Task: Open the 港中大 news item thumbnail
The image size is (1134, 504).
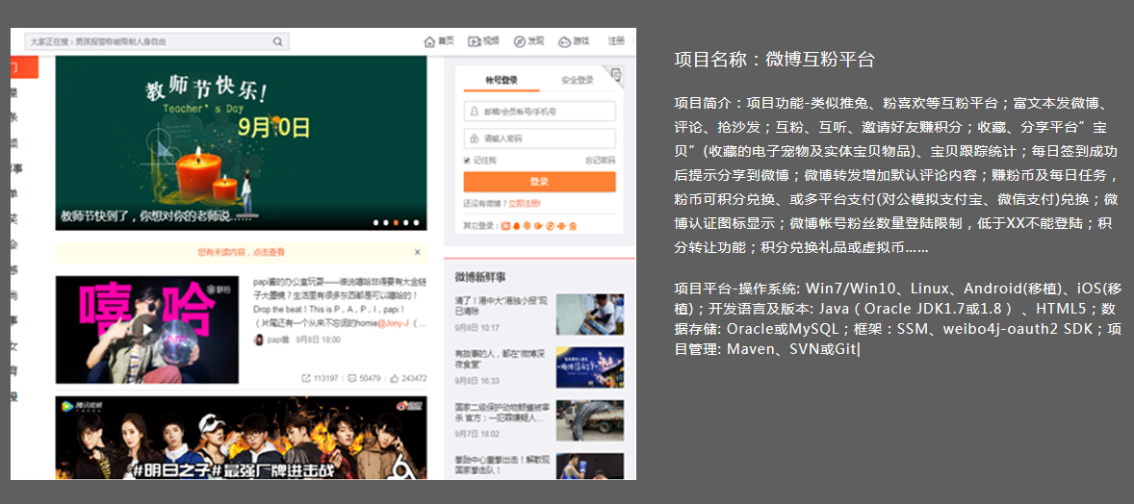Action: pyautogui.click(x=589, y=315)
